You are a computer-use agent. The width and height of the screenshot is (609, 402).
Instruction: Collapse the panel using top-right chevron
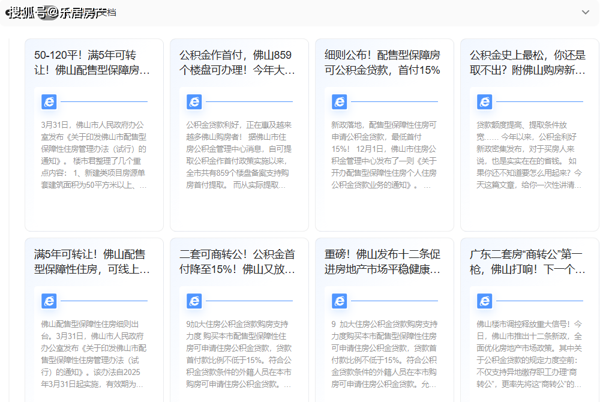coord(585,13)
